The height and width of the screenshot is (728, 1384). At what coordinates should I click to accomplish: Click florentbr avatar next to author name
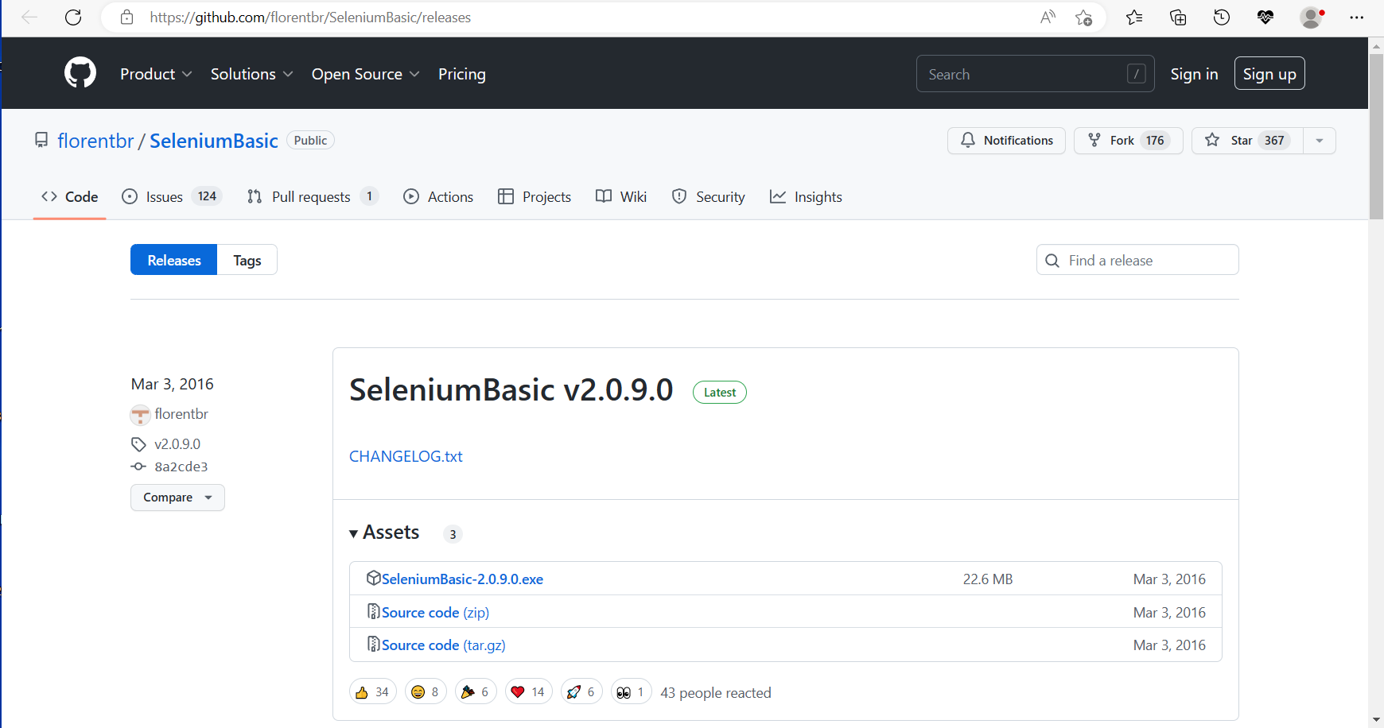[140, 415]
